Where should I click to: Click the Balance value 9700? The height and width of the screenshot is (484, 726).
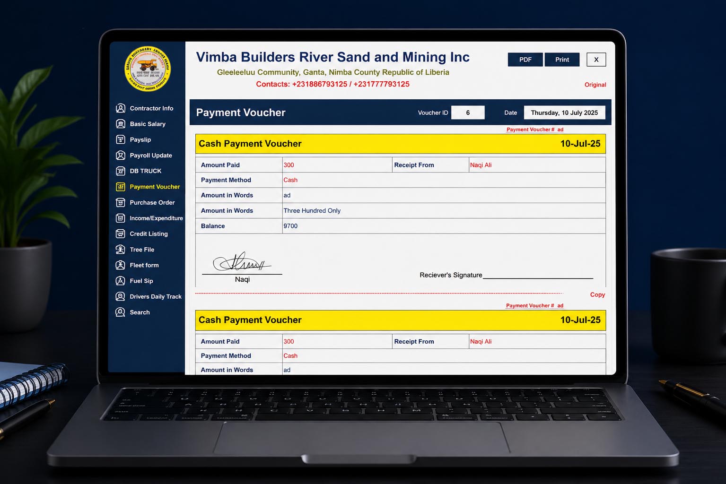click(x=290, y=226)
